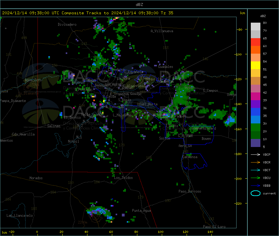Viewport: 279px width, 236px height.
Task: Click the 'Cda_Amarilla' map label
Action: [x=23, y=134]
